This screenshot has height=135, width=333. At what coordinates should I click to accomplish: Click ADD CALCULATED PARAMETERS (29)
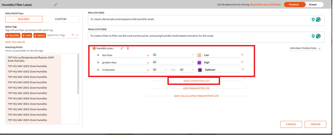pyautogui.click(x=196, y=96)
